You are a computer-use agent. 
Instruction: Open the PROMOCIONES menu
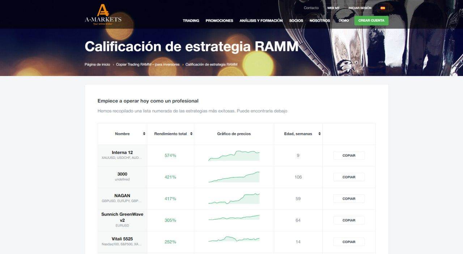click(219, 21)
